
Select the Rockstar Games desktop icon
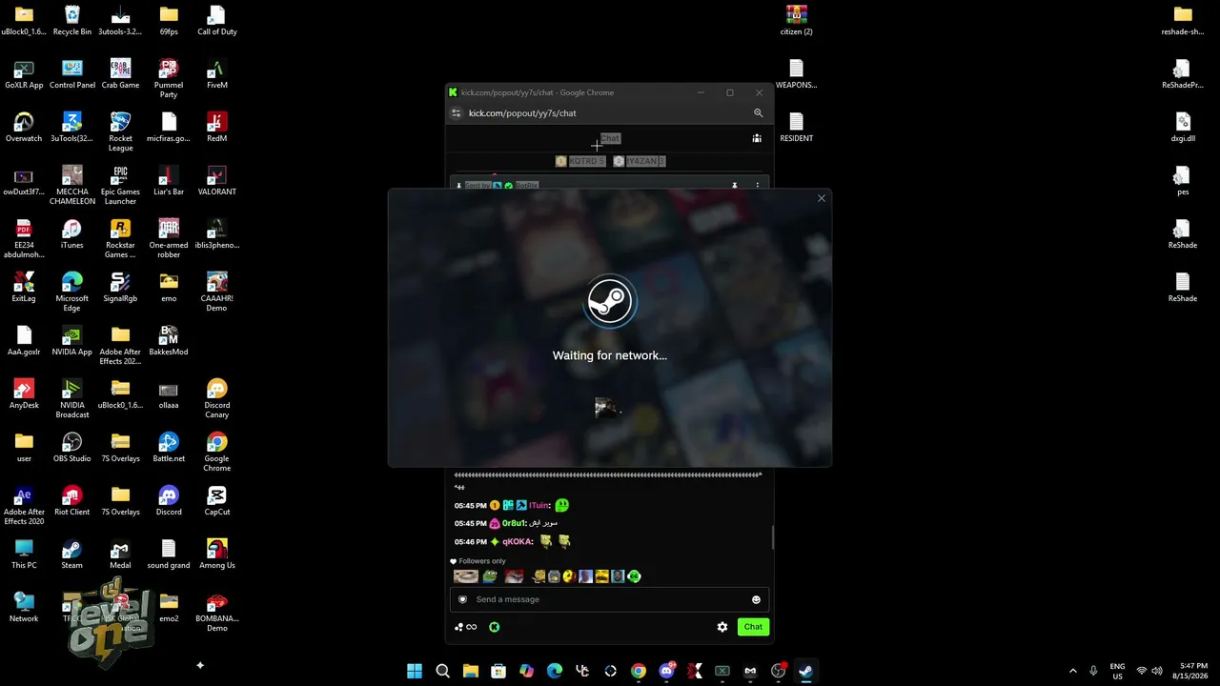pos(120,238)
